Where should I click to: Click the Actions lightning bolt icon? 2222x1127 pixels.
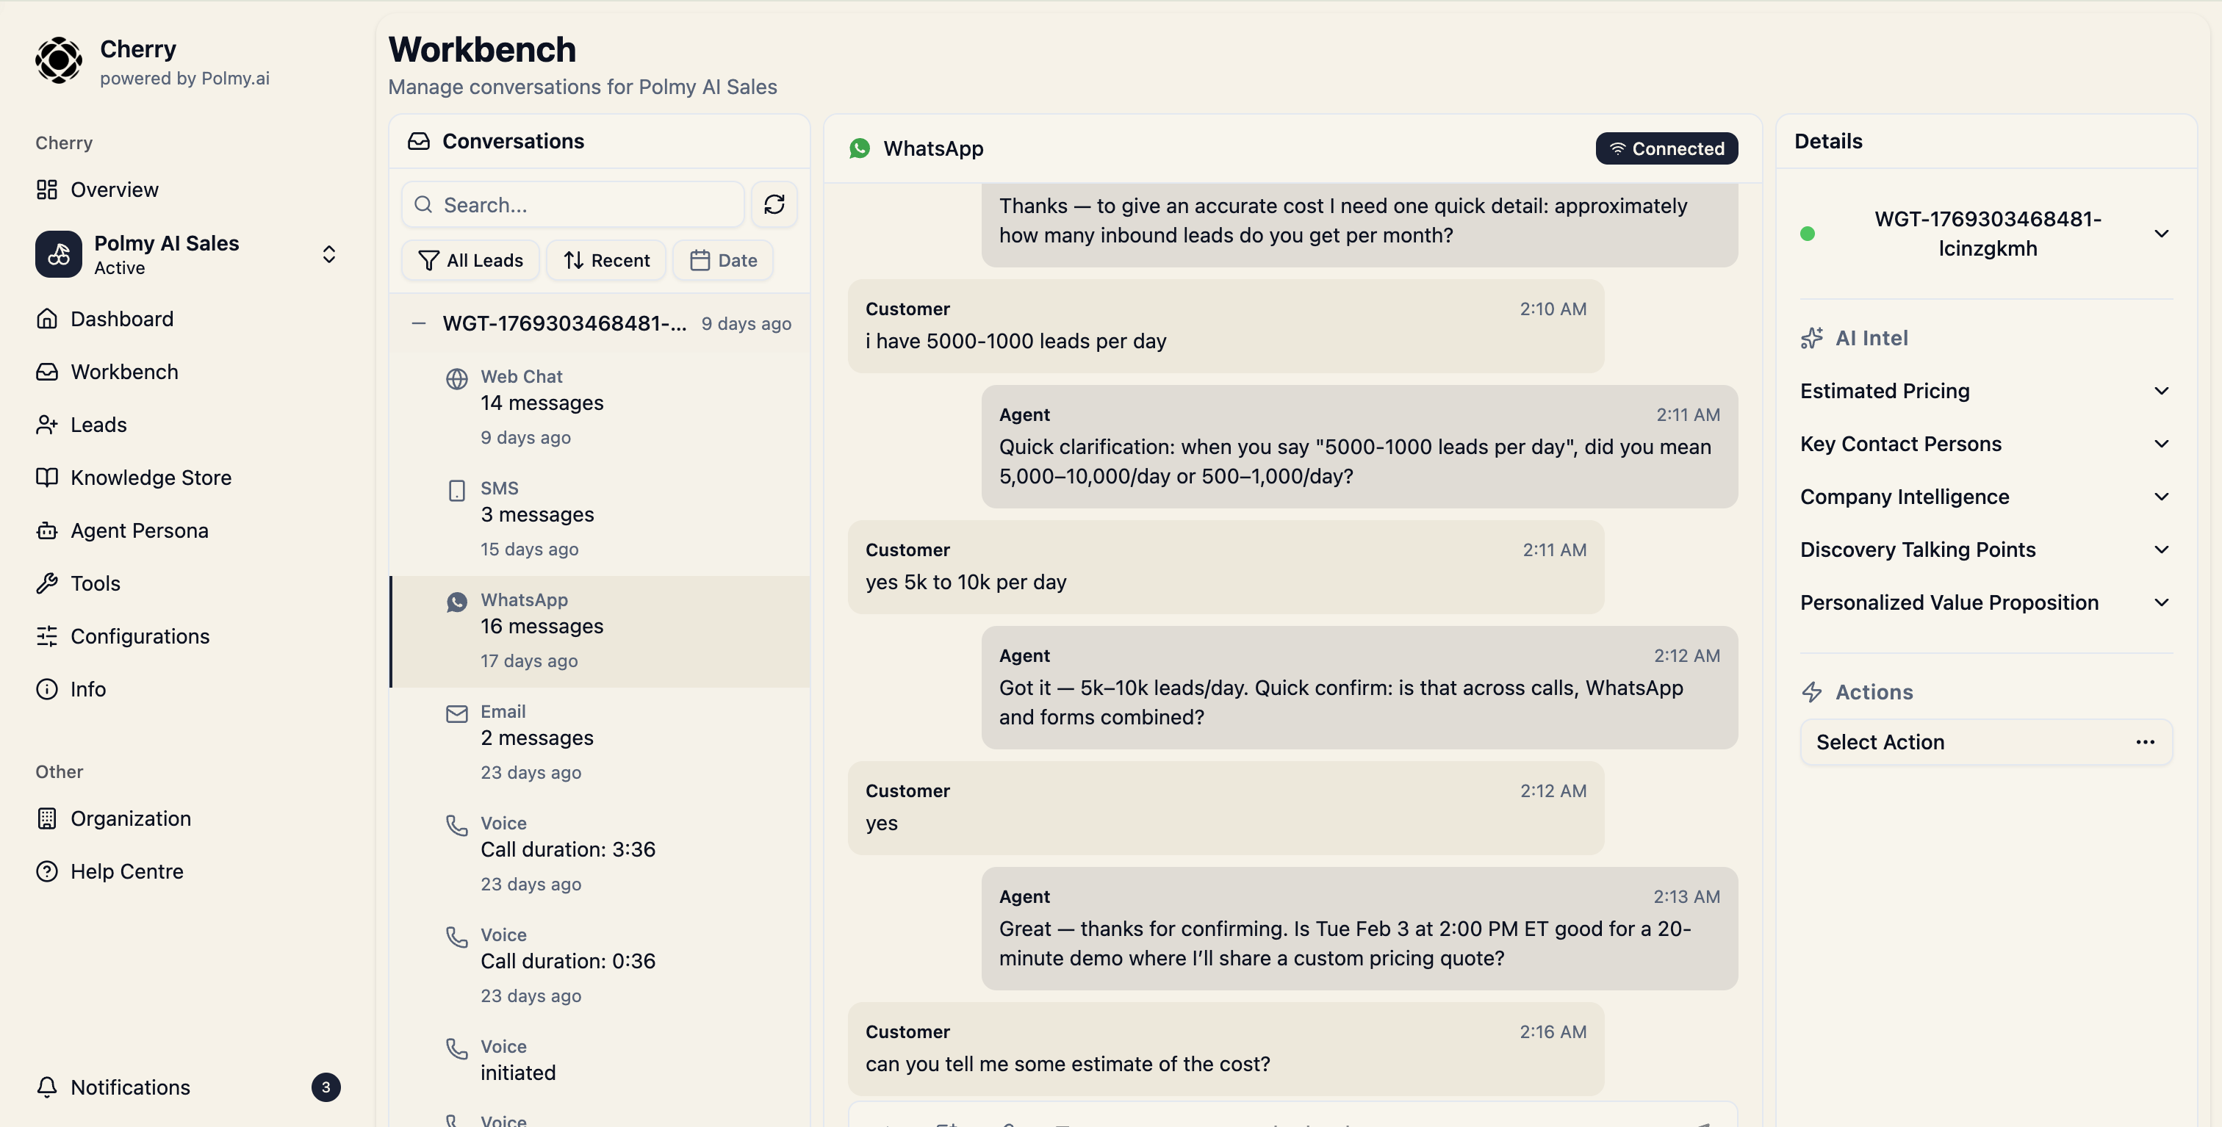1812,691
